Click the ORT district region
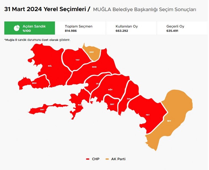Viewport: 209px width, 170px height. [x=112, y=104]
